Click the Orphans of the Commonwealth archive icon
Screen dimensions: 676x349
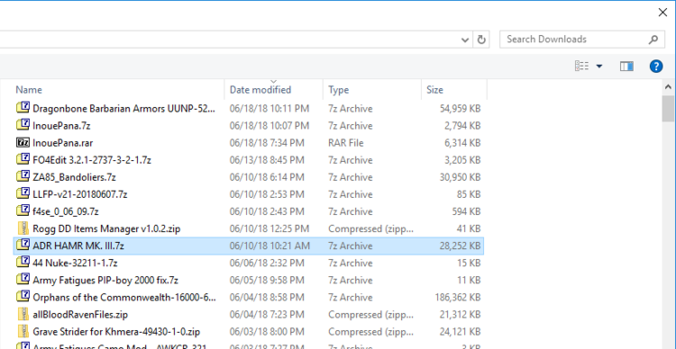23,297
